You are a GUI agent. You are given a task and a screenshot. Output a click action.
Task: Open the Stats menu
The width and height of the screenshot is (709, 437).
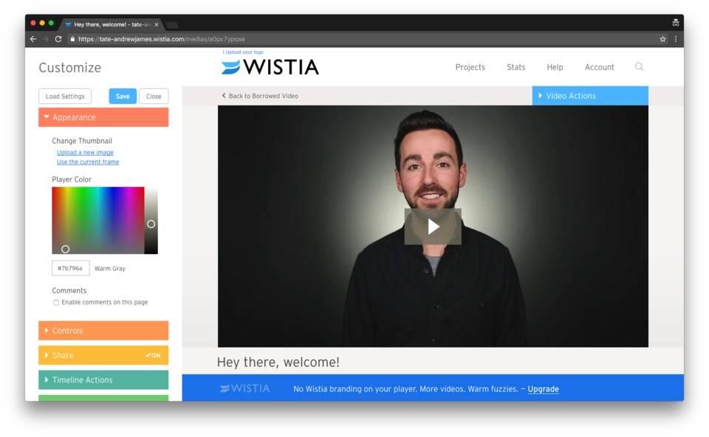[x=516, y=67]
